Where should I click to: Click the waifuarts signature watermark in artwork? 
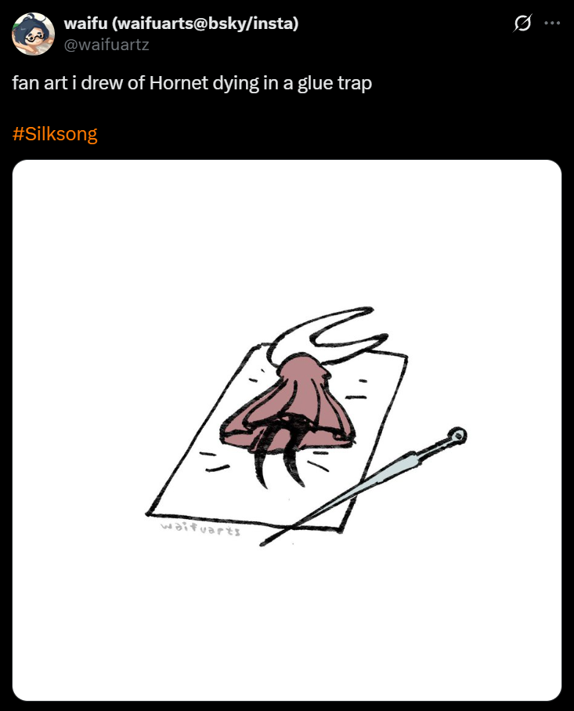[200, 528]
